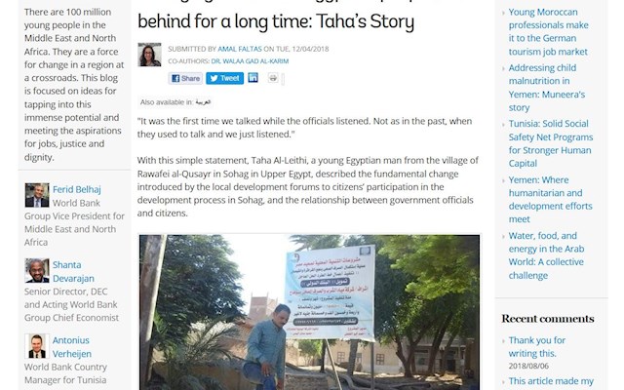Open co-author Dr. Walaa Gad Al-Karim link
This screenshot has height=390, width=624.
tap(250, 61)
